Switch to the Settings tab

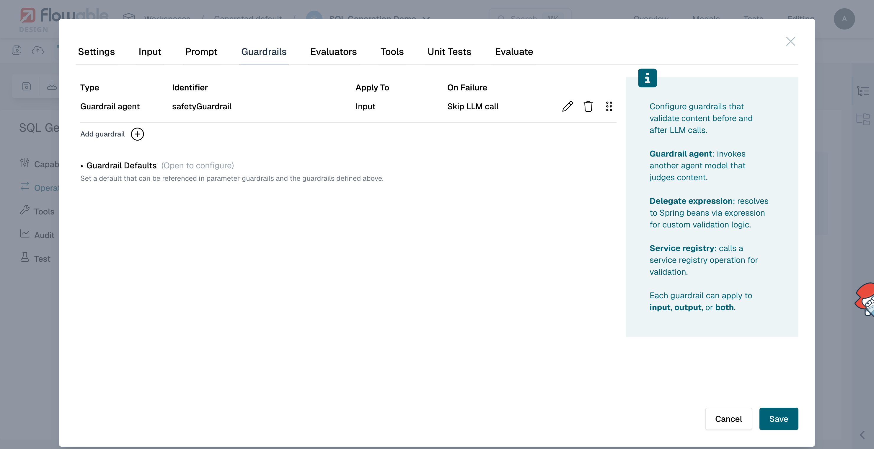point(96,52)
